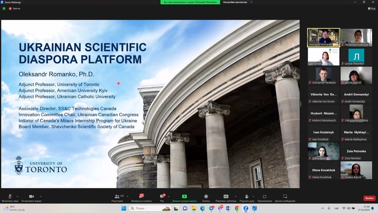Select Oleksandr Romanko's video thumbnail
Viewport: 378px width, 213px height.
coord(324,37)
